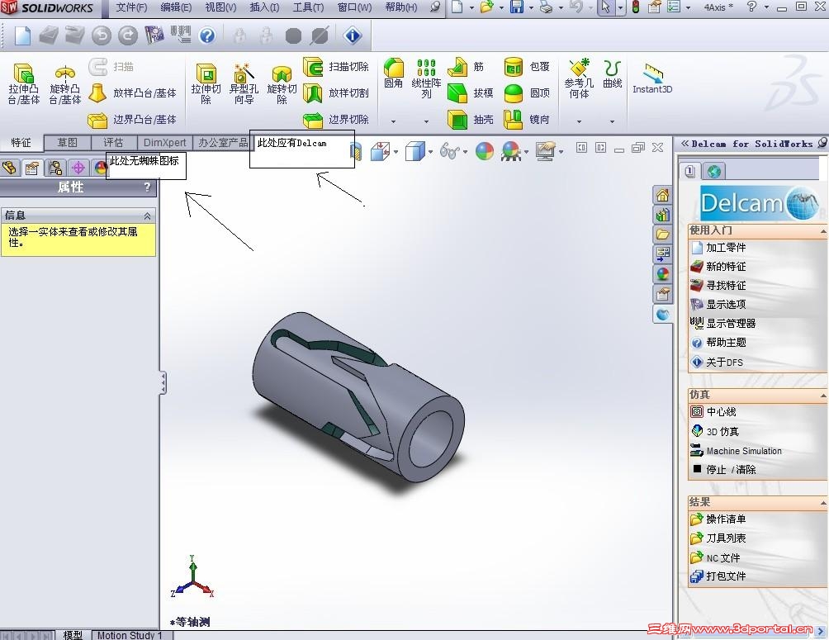Open the 编辑(E) menu
Viewport: 829px width, 640px height.
click(176, 7)
